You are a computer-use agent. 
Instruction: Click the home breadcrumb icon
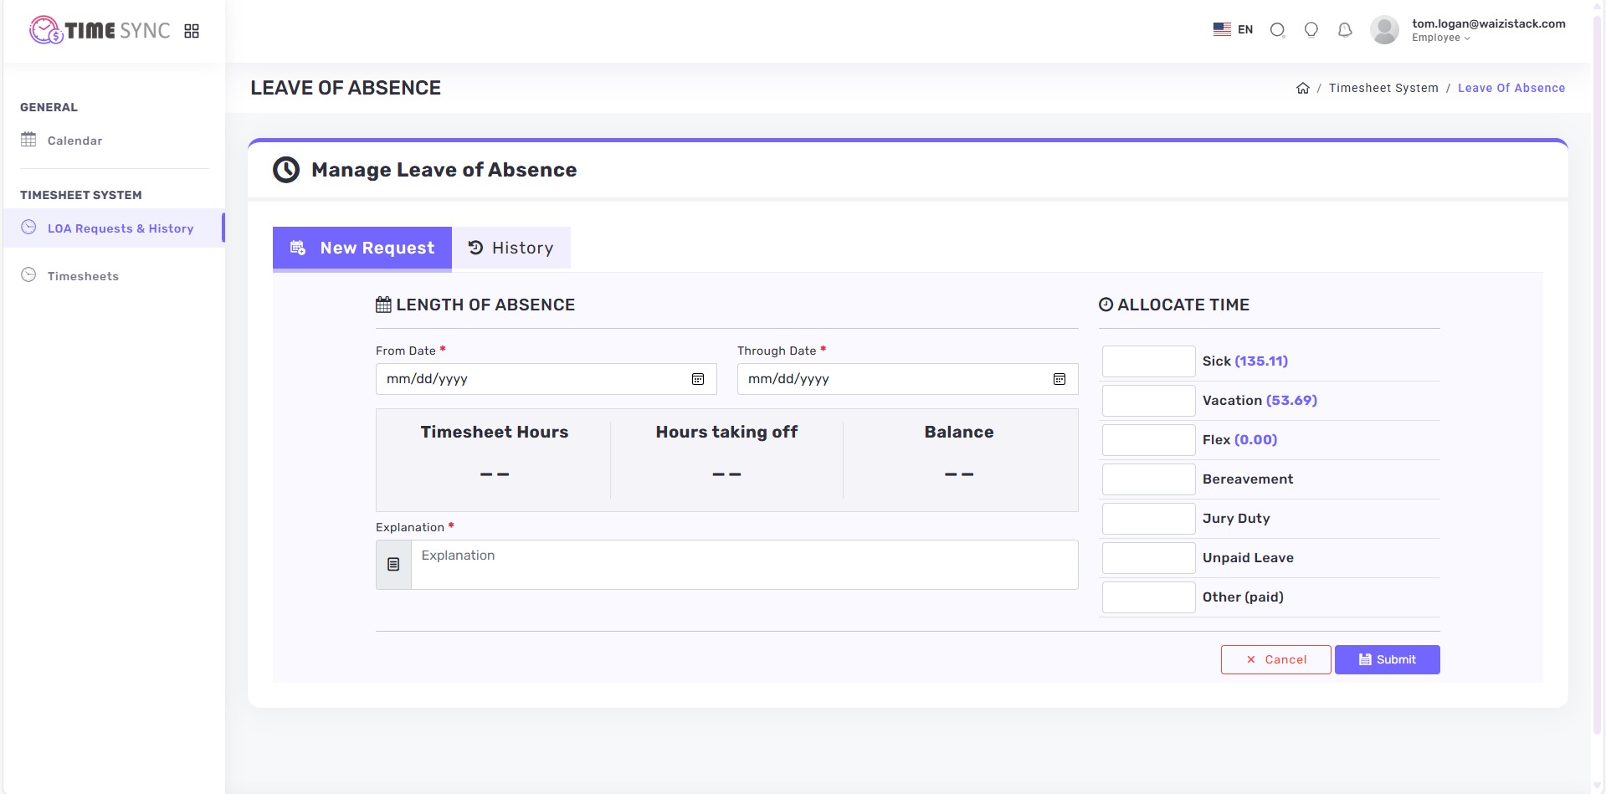1302,89
